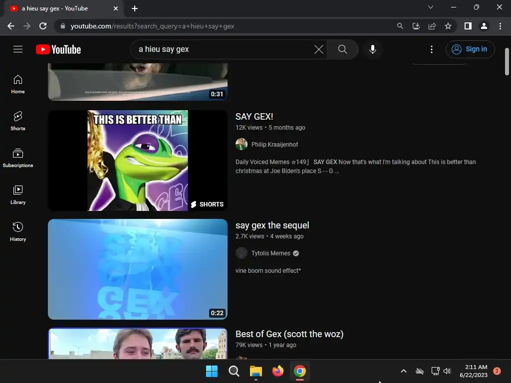Open the Chrome tab search chevron

pos(431,7)
